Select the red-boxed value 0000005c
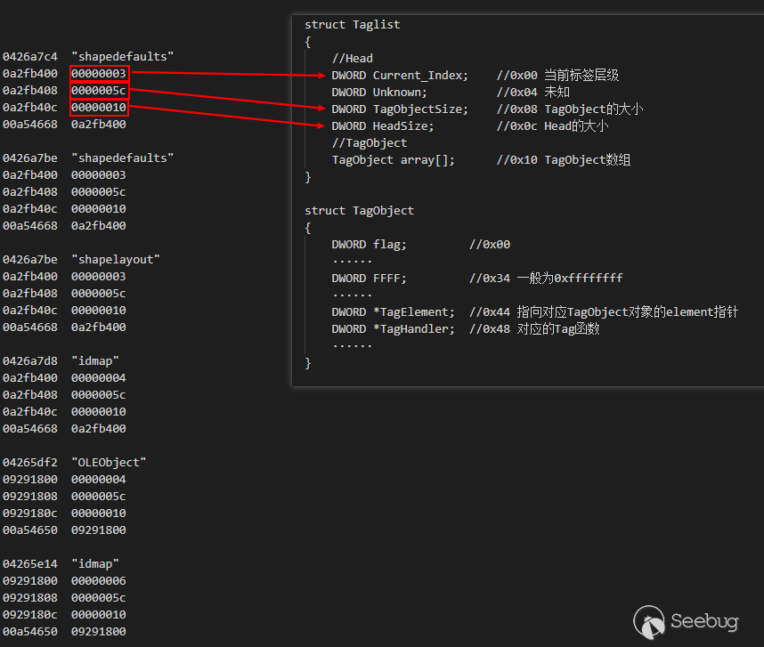The height and width of the screenshot is (647, 764). click(99, 91)
